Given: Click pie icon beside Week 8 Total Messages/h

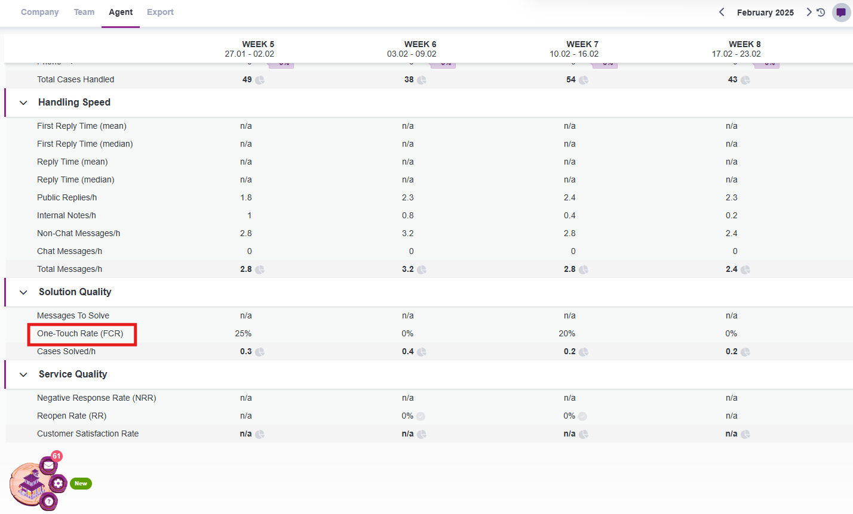Looking at the screenshot, I should [x=745, y=270].
